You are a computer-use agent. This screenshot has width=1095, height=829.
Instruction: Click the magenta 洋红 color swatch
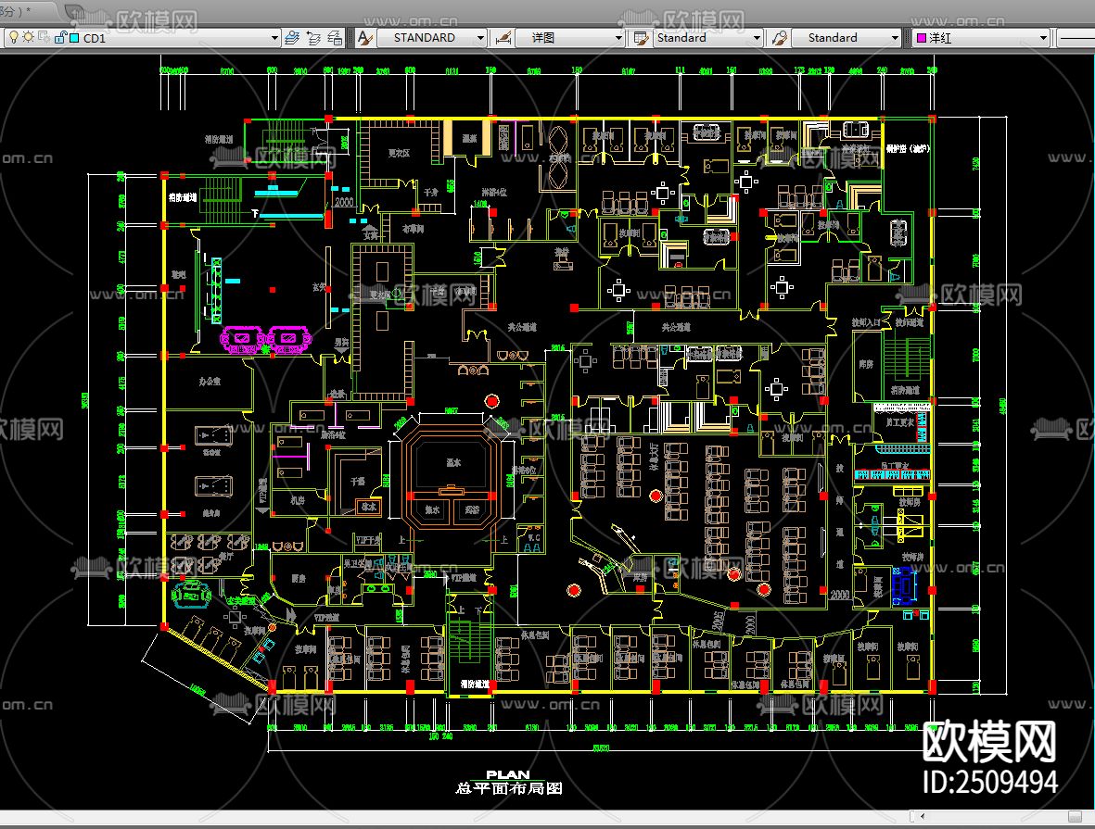(921, 38)
